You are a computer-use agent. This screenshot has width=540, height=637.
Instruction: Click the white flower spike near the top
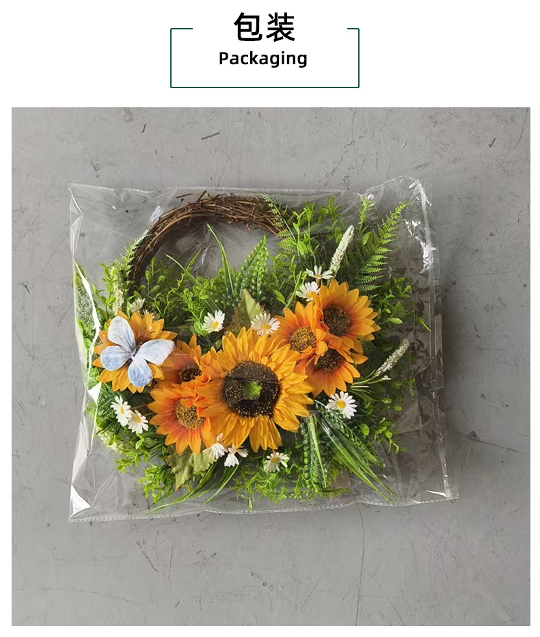pos(341,249)
